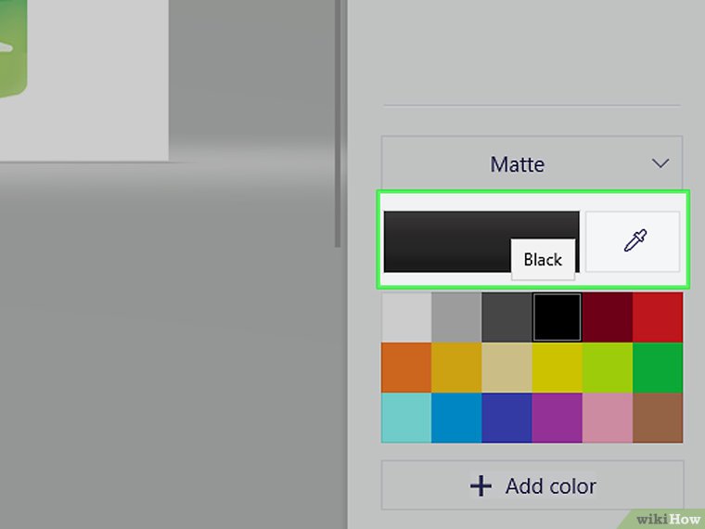705x529 pixels.
Task: Choose the indigo color swatch
Action: (506, 418)
